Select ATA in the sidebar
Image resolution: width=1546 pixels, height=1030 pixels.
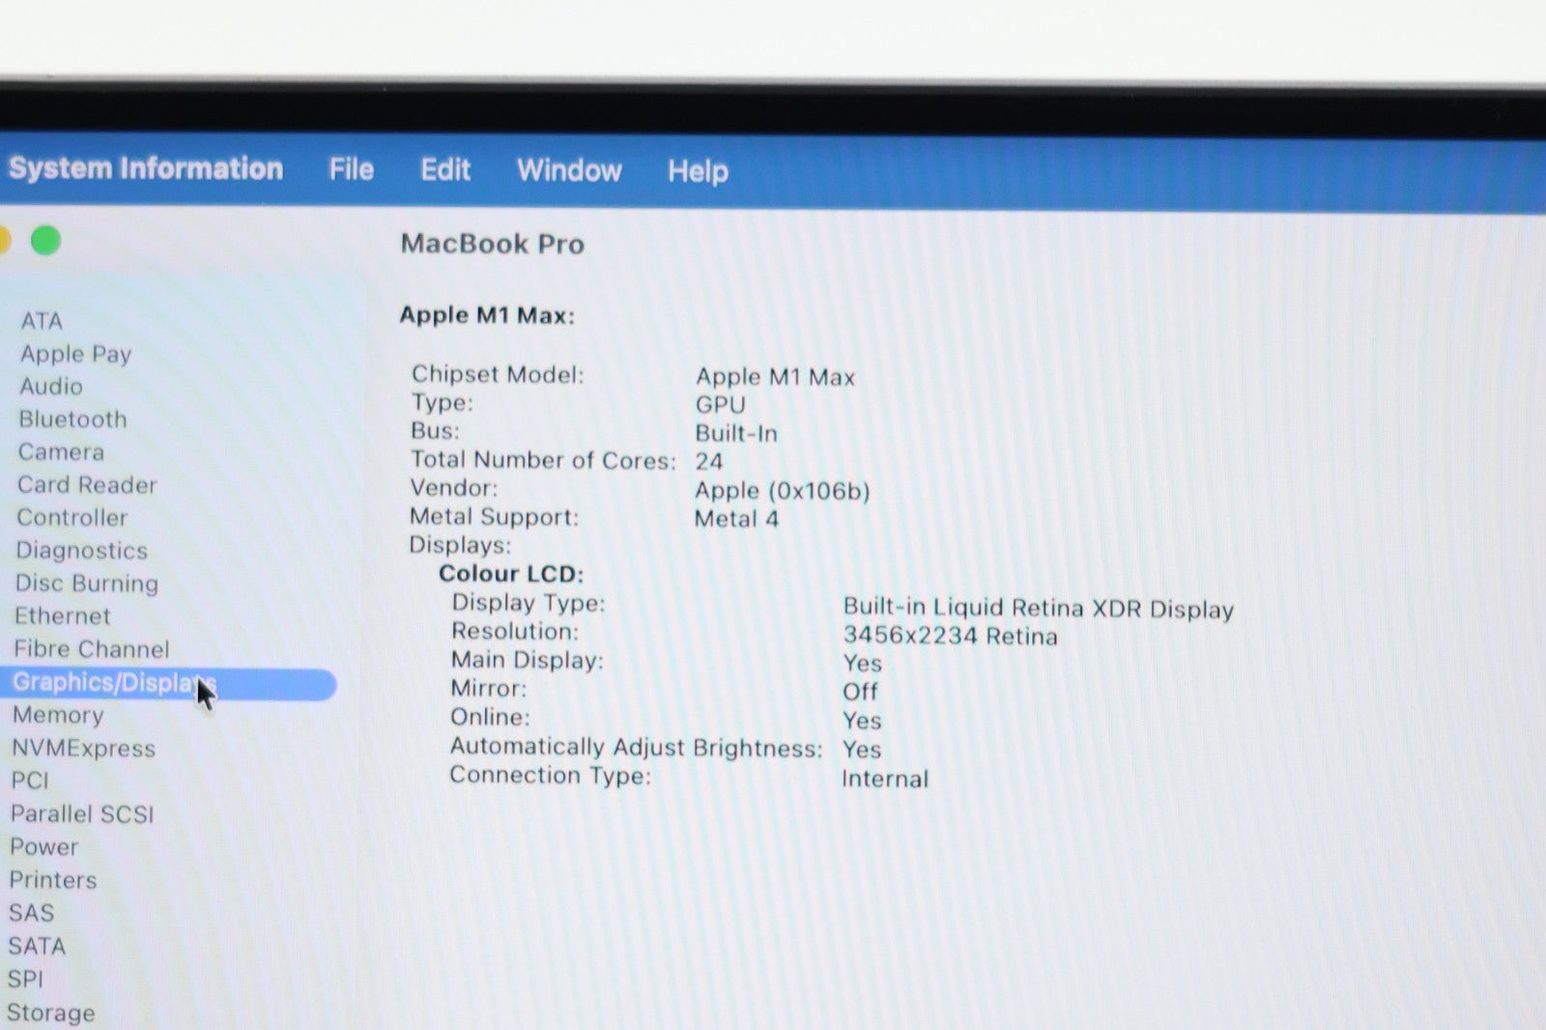point(42,321)
